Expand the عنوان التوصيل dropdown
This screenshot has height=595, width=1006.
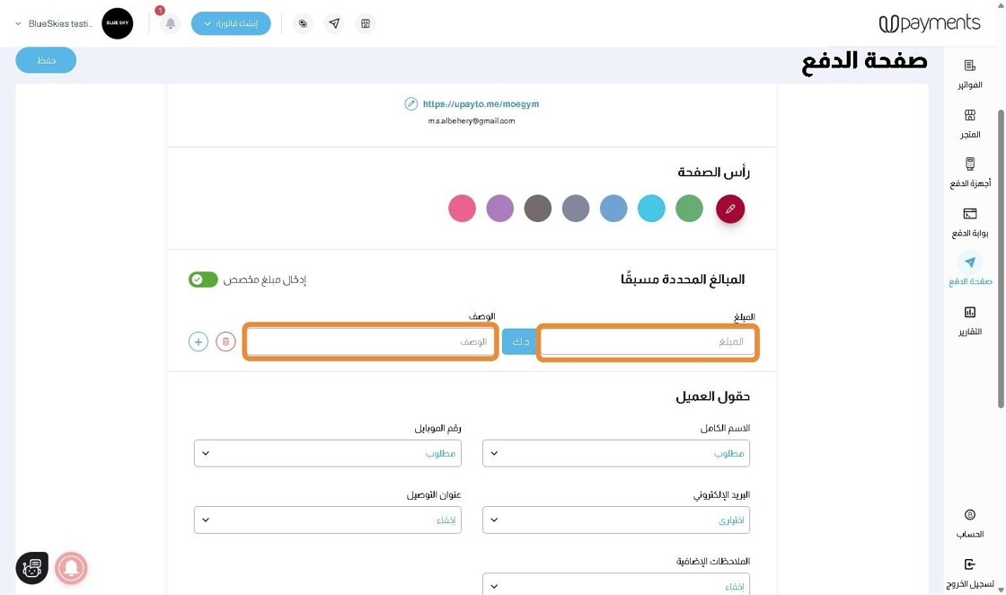[328, 520]
